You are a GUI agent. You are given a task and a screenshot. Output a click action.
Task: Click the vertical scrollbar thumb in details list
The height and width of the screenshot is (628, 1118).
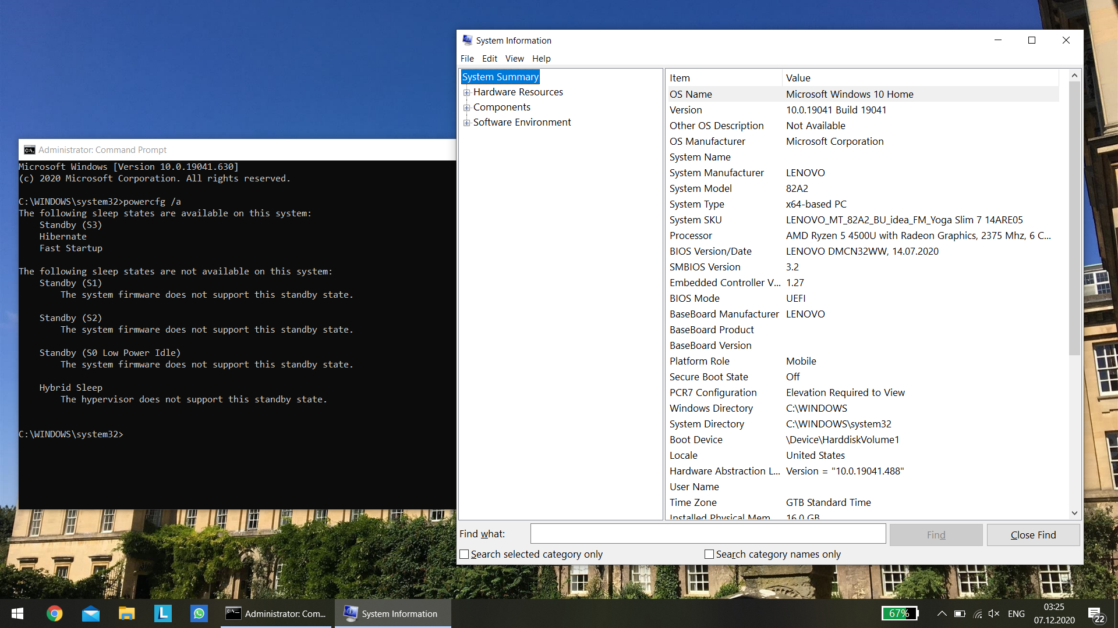tap(1074, 218)
